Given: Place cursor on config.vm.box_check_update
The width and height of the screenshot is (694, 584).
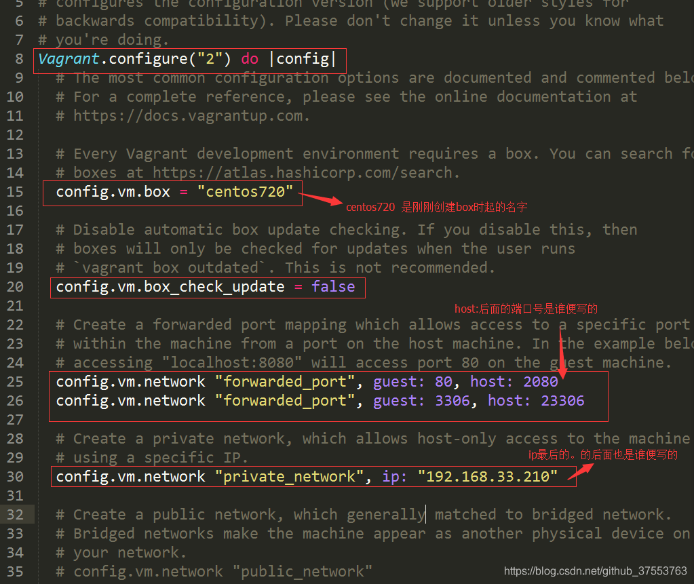Looking at the screenshot, I should point(170,287).
